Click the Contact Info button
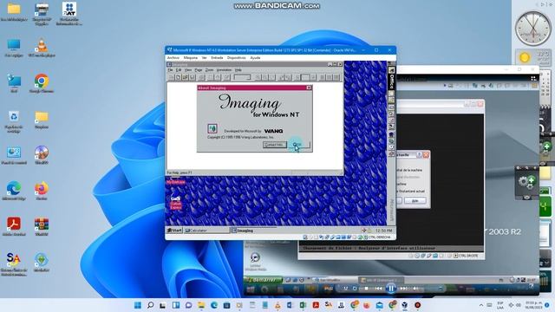Screen dimensions: 555x312 [274, 145]
